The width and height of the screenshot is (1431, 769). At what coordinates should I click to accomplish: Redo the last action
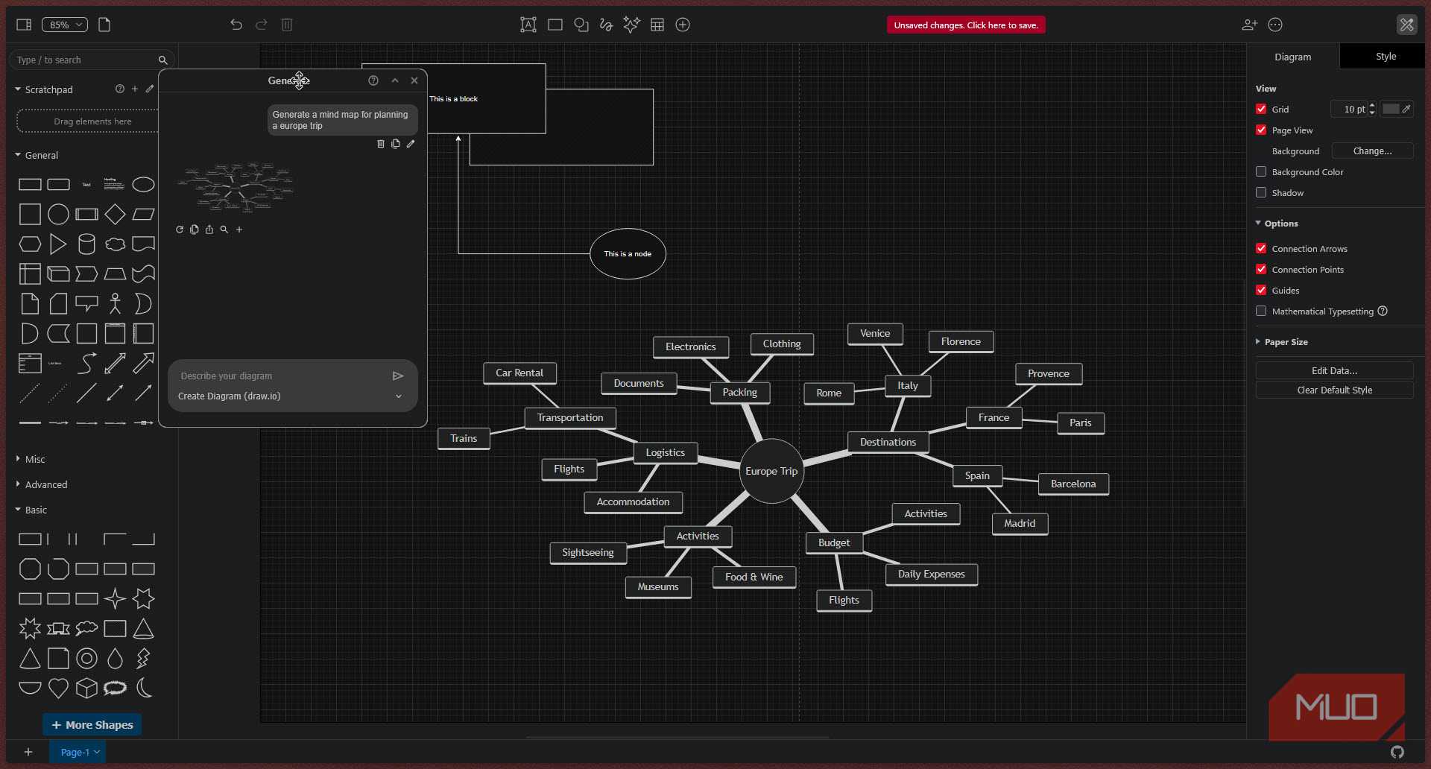[262, 25]
